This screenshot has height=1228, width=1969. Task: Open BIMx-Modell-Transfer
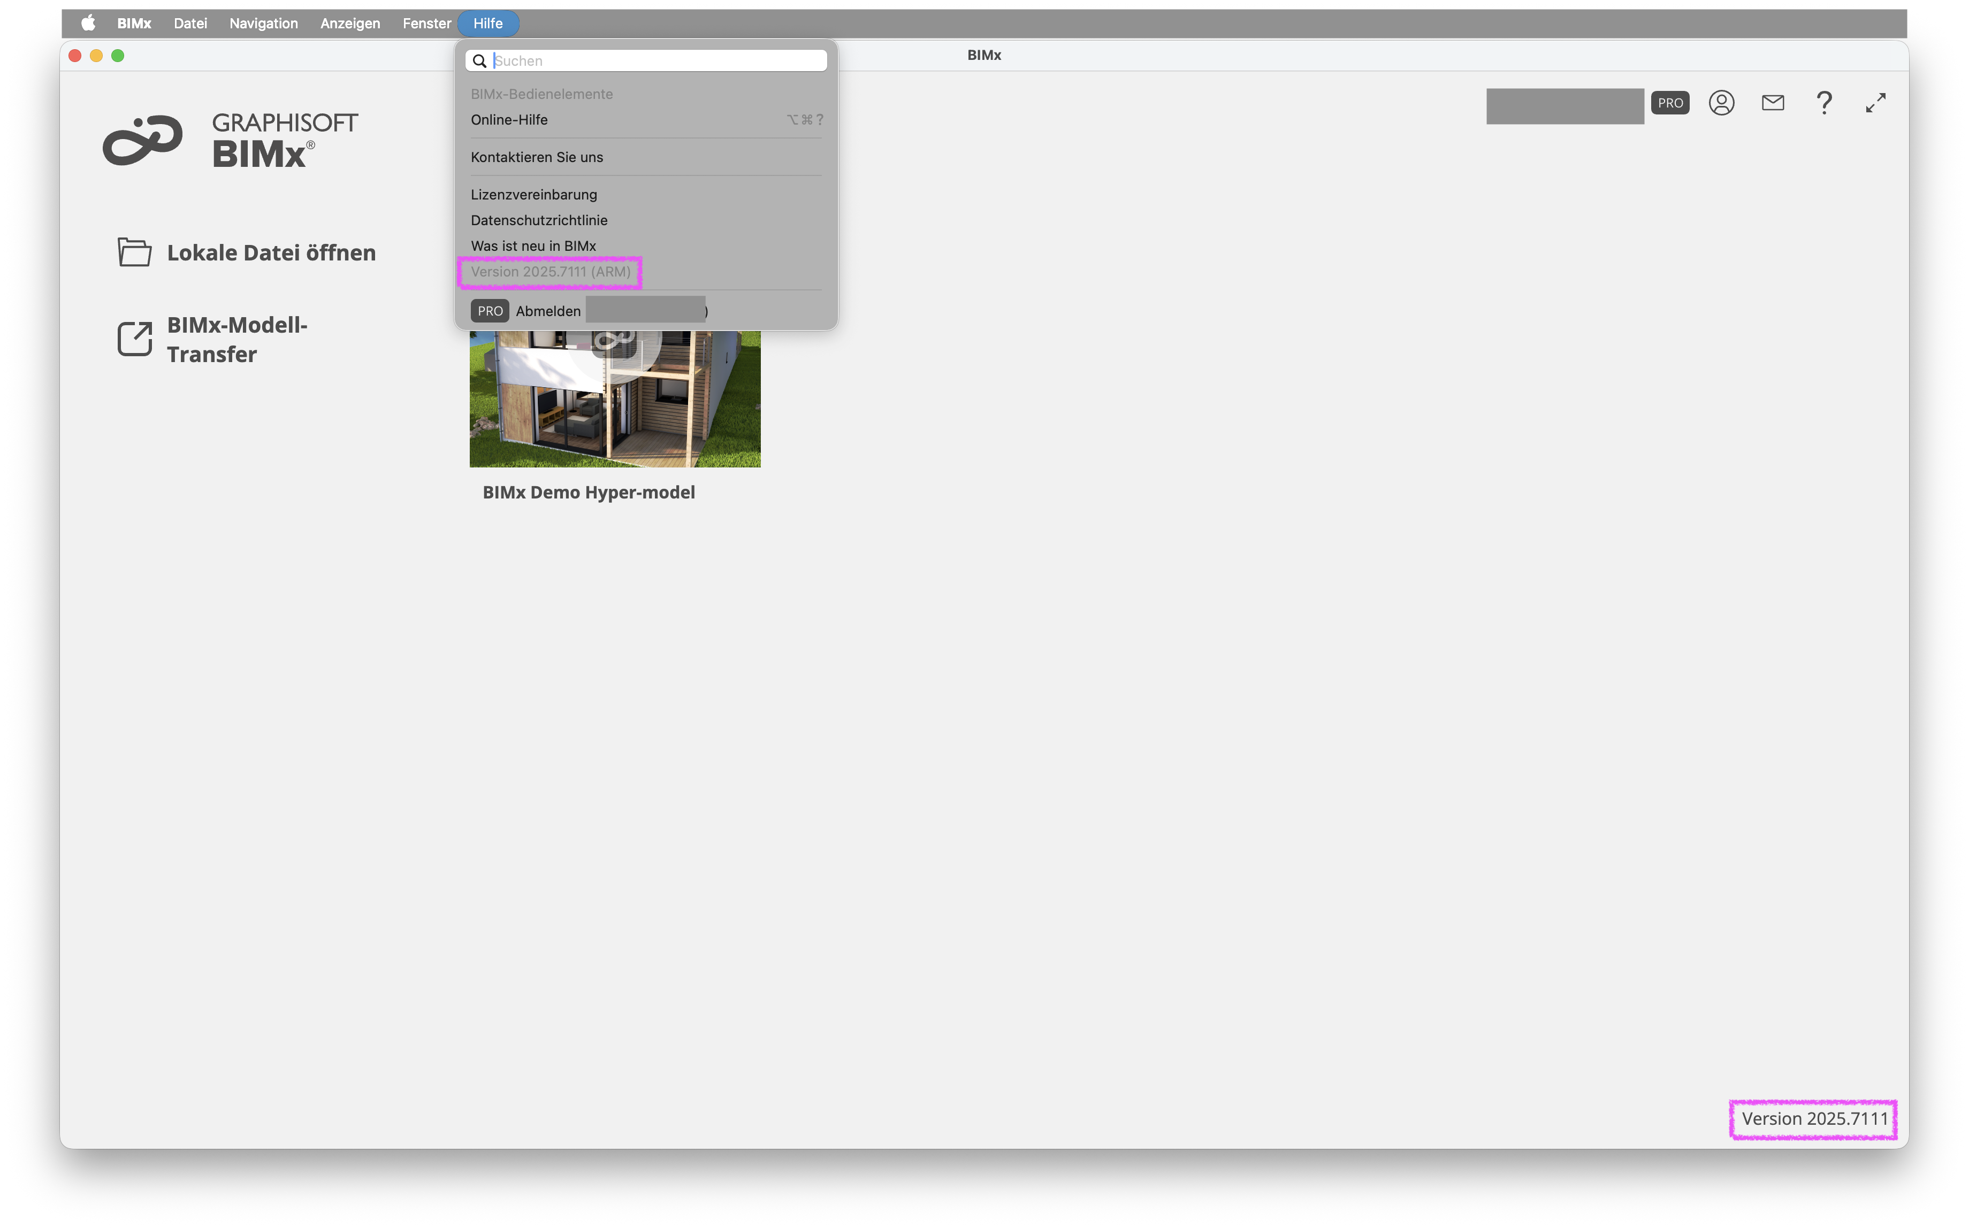pyautogui.click(x=237, y=340)
